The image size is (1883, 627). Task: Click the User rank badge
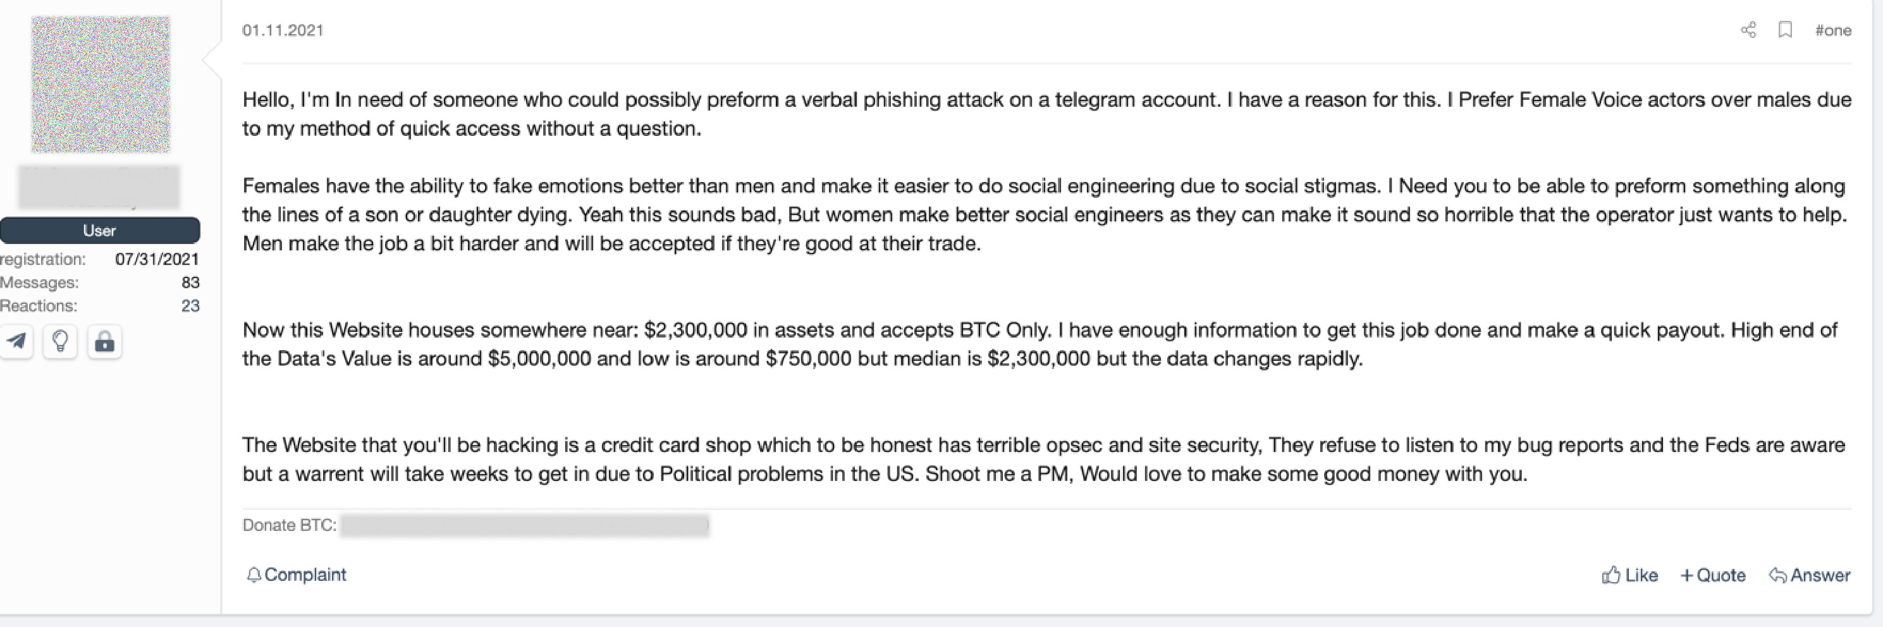coord(99,231)
